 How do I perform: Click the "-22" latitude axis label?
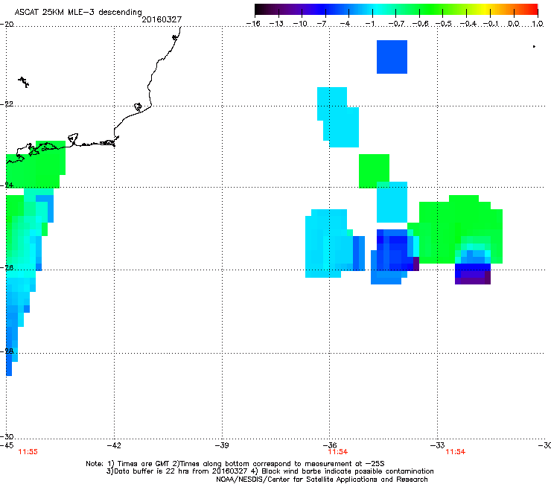[x=7, y=104]
